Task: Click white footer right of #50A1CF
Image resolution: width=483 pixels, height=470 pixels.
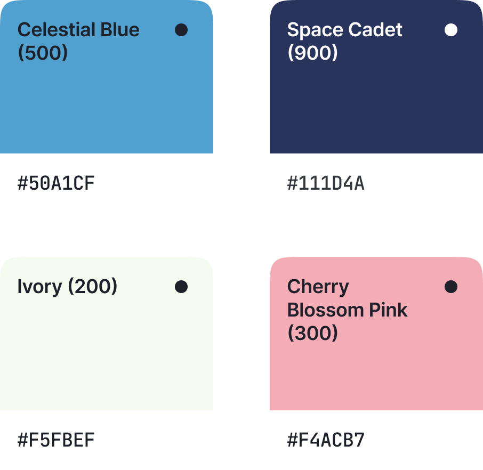Action: click(x=160, y=183)
